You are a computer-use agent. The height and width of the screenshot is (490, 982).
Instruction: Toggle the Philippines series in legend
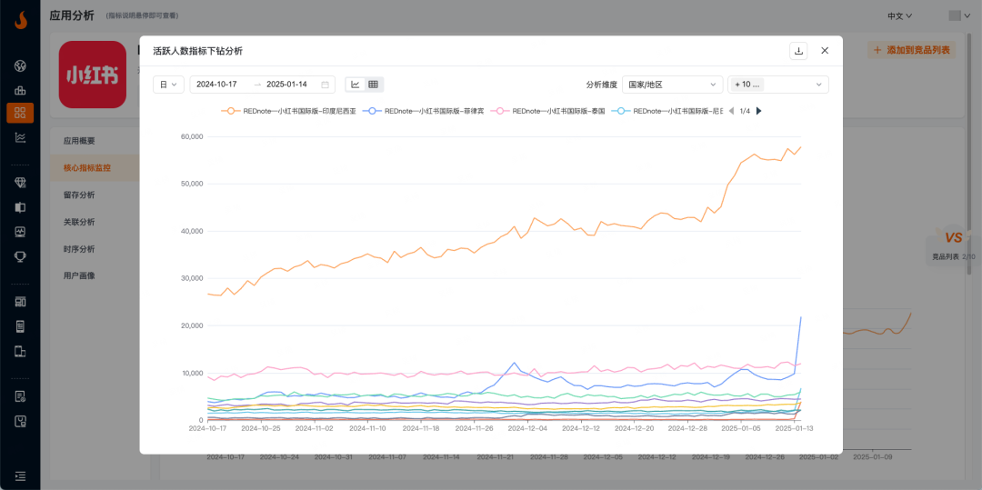[424, 111]
